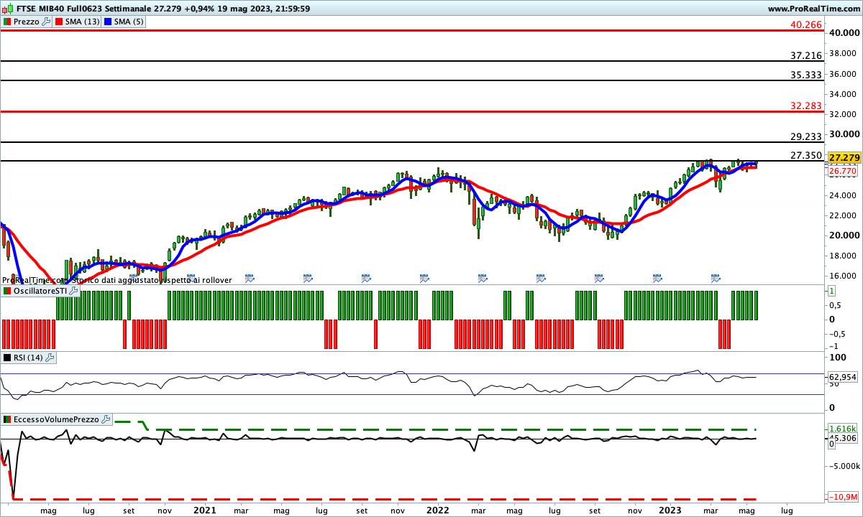Open Prezzo settings via its wrench icon

[47, 22]
